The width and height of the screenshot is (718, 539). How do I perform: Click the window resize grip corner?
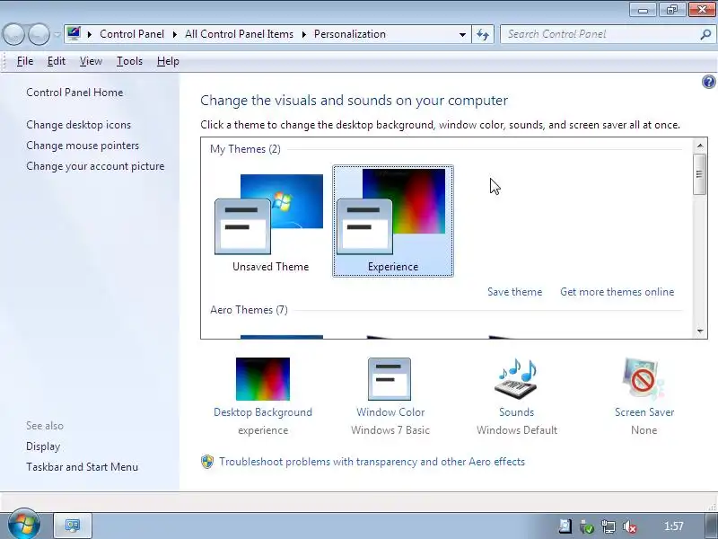pyautogui.click(x=713, y=506)
